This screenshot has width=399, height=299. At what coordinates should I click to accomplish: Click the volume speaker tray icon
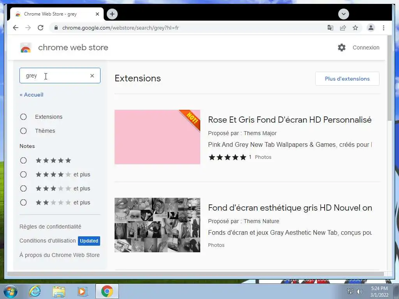(x=360, y=292)
